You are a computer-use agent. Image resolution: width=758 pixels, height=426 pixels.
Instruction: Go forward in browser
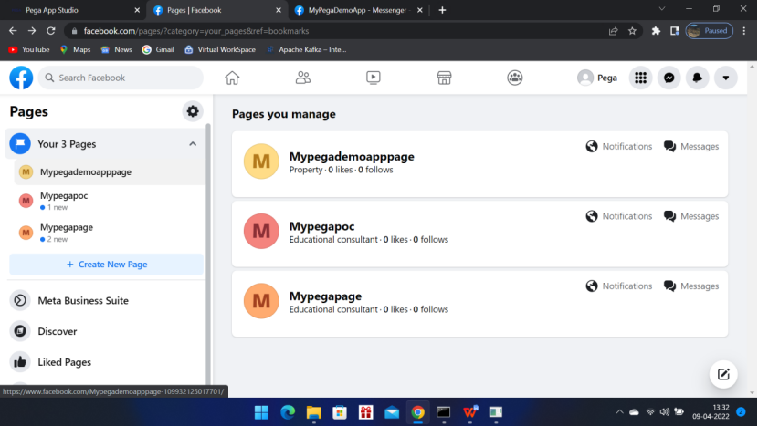click(32, 31)
